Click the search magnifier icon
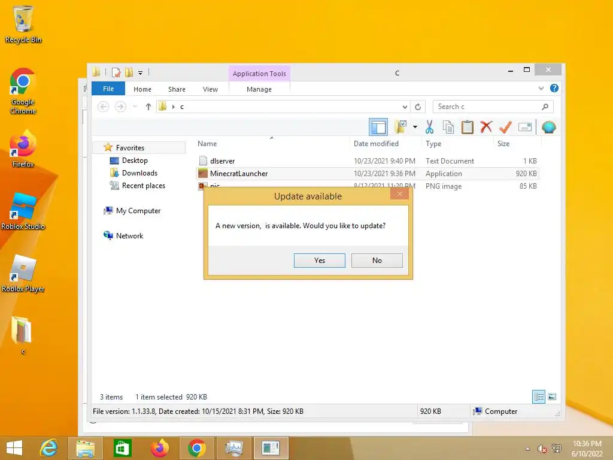Image resolution: width=613 pixels, height=460 pixels. [545, 107]
